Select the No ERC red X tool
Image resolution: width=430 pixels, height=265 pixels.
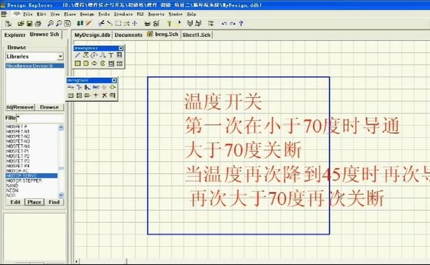tap(104, 95)
